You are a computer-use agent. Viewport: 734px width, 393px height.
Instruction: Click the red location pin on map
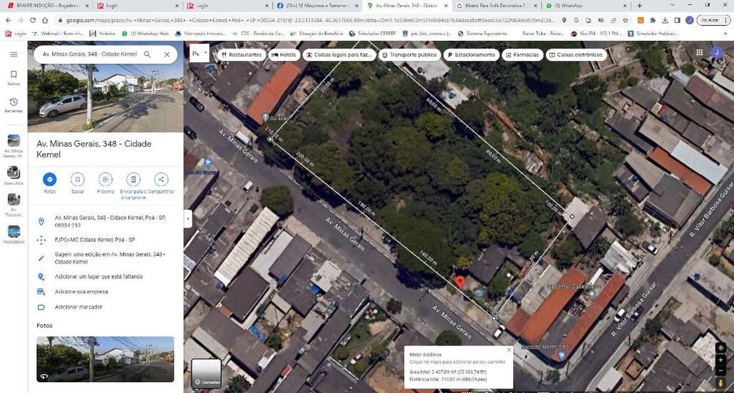point(459,282)
